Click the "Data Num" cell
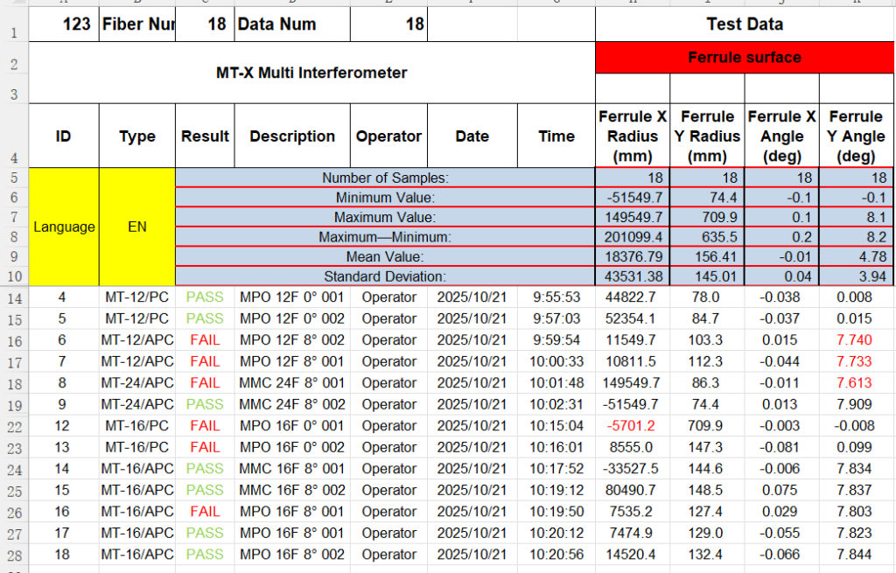Viewport: 896px width, 573px height. point(292,24)
